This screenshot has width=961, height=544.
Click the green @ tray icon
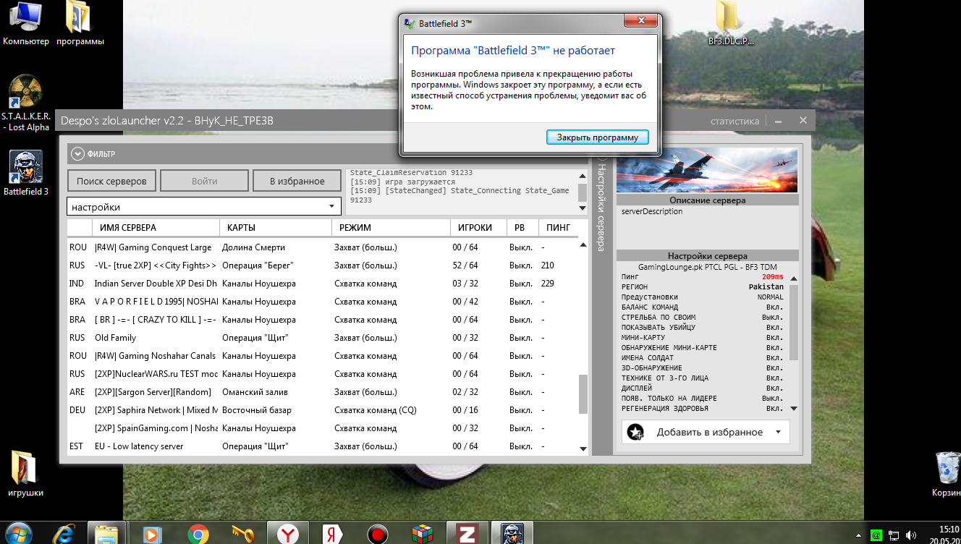tap(876, 535)
